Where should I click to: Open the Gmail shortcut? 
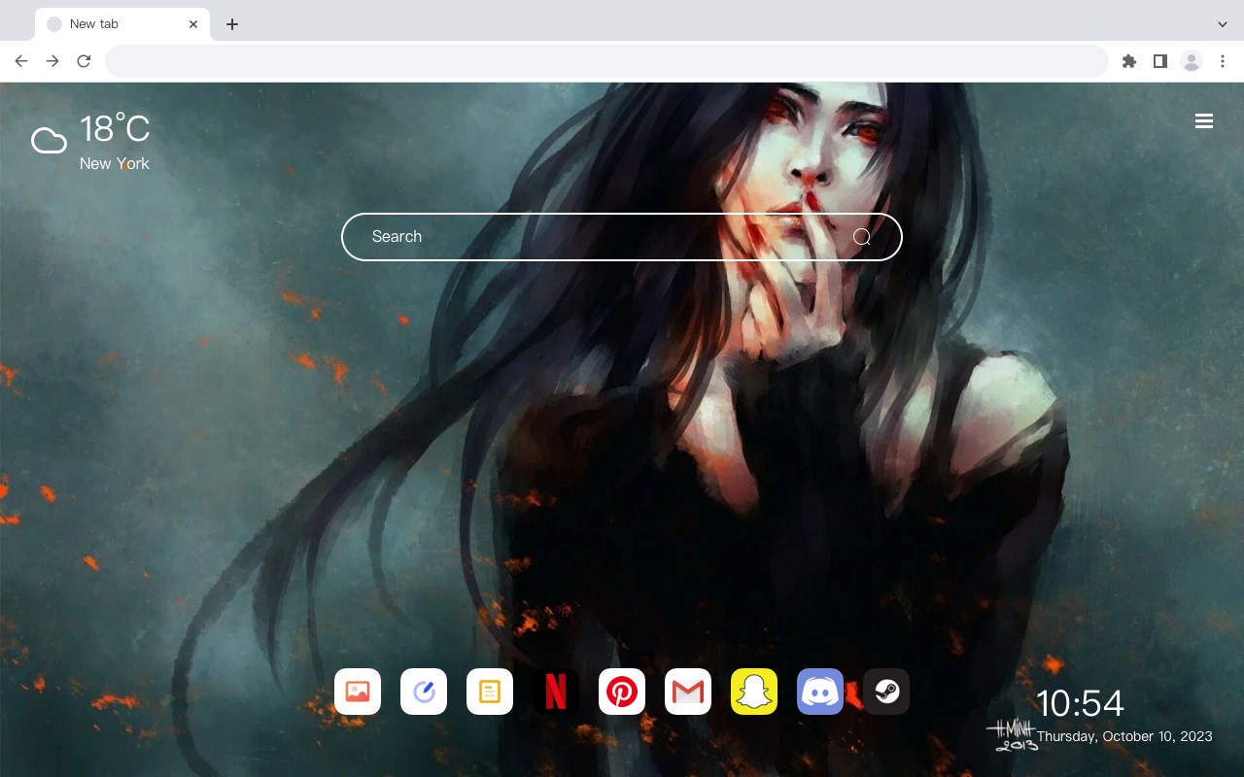688,692
